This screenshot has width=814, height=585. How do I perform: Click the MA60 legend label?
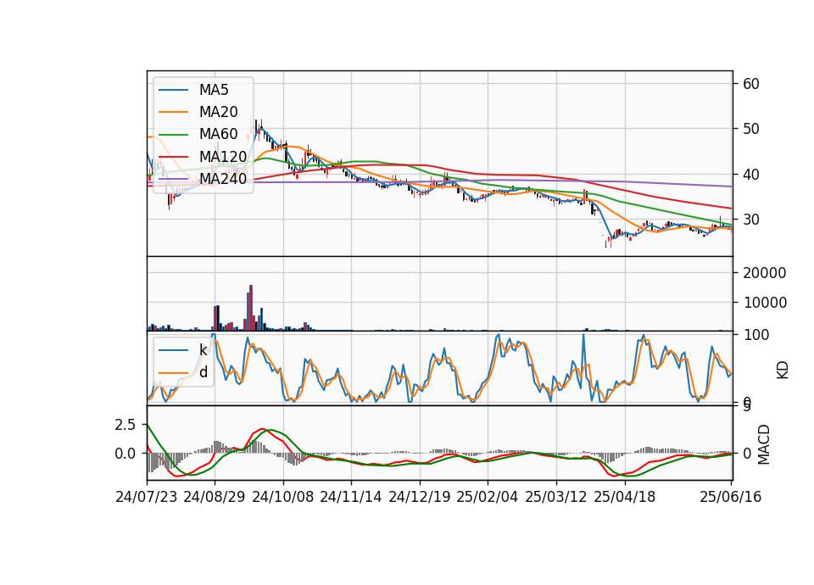pyautogui.click(x=218, y=134)
